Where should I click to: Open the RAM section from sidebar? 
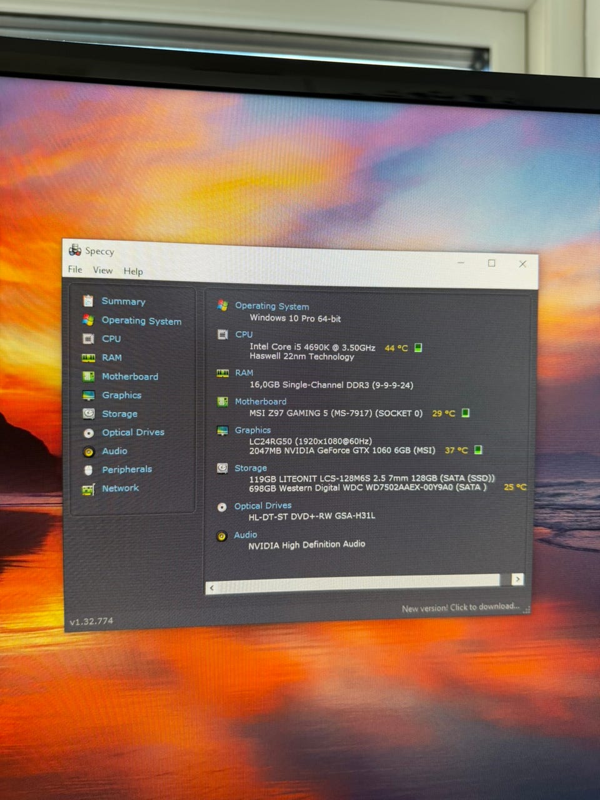112,357
